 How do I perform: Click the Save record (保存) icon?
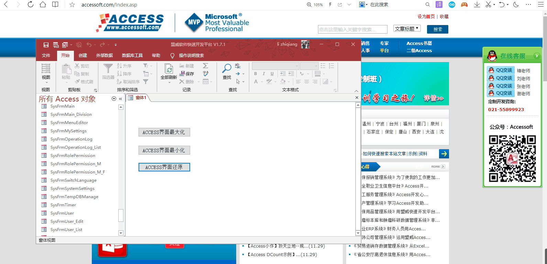182,74
